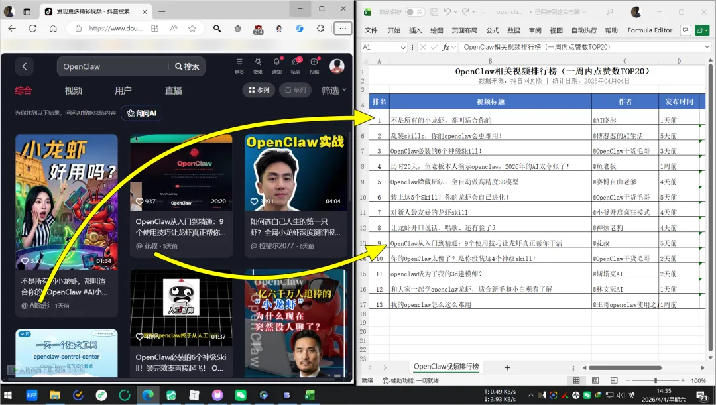
Task: Open Windows notification center
Action: (x=702, y=396)
